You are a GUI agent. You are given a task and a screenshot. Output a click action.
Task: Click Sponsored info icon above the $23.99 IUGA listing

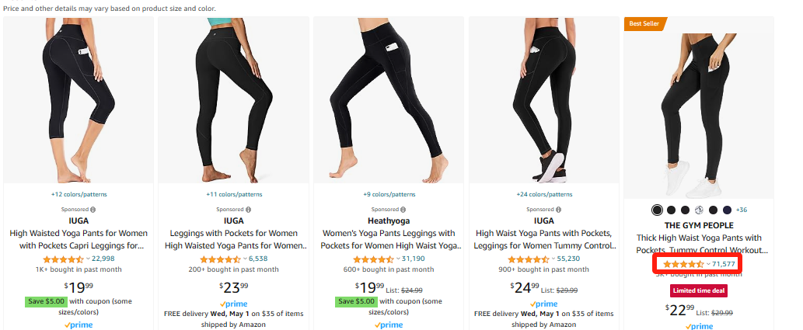pos(247,209)
